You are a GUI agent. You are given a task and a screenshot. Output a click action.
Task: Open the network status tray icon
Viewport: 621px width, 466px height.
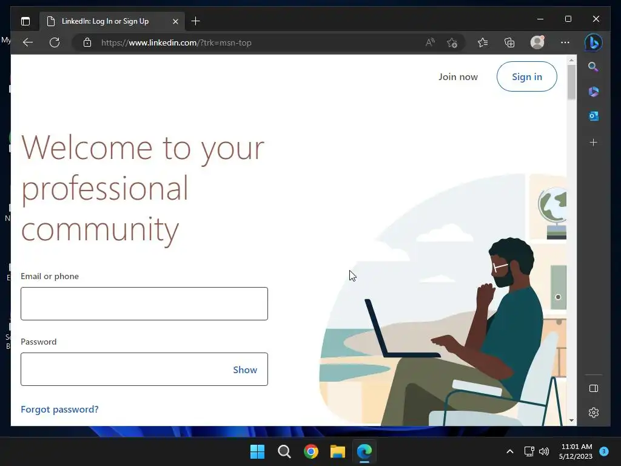pos(529,451)
